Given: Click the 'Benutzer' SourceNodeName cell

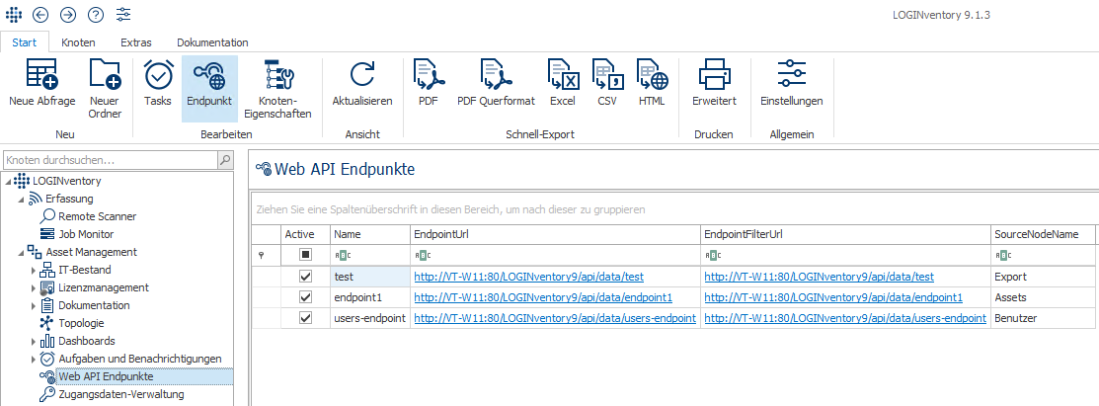Looking at the screenshot, I should 1044,318.
